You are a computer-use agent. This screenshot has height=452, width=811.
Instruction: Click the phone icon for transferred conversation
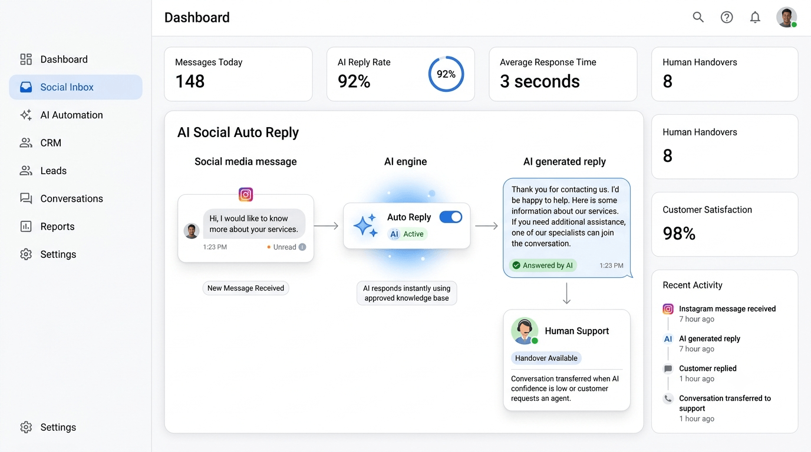[x=668, y=398]
